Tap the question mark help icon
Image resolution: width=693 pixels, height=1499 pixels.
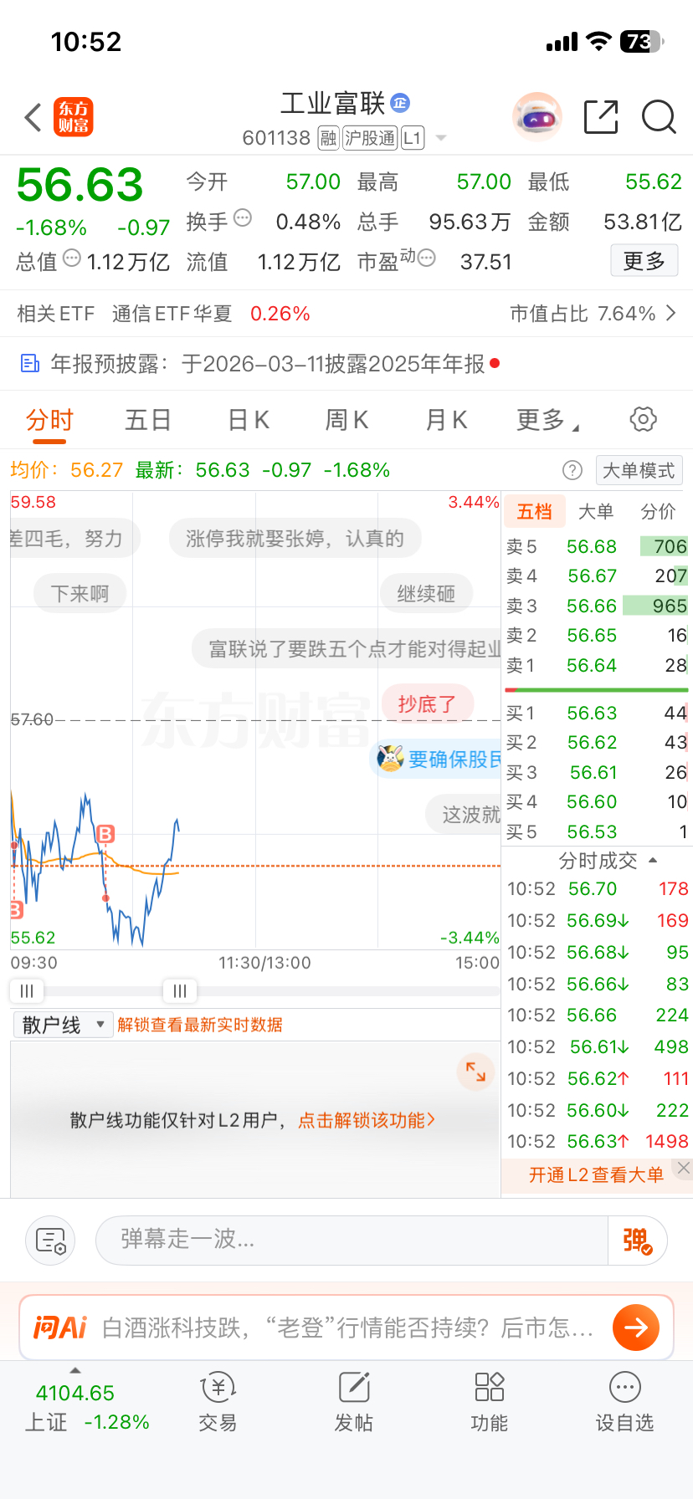572,470
